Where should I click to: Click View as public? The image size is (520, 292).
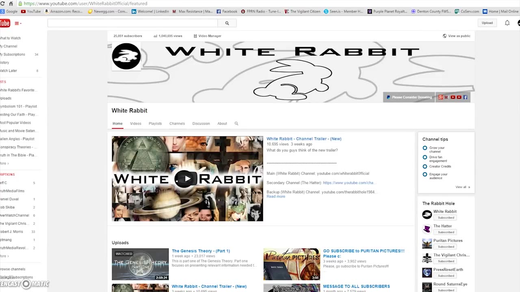457,36
